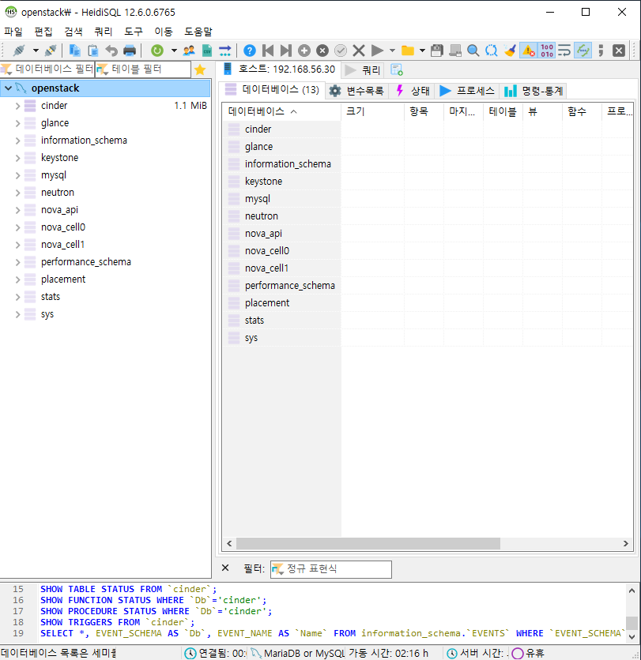This screenshot has width=641, height=660.
Task: Click the copy toolbar icon
Action: (74, 51)
